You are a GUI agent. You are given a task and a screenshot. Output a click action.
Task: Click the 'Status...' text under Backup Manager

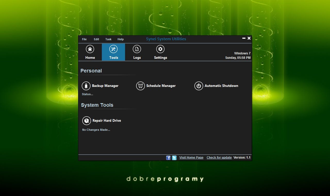click(87, 94)
